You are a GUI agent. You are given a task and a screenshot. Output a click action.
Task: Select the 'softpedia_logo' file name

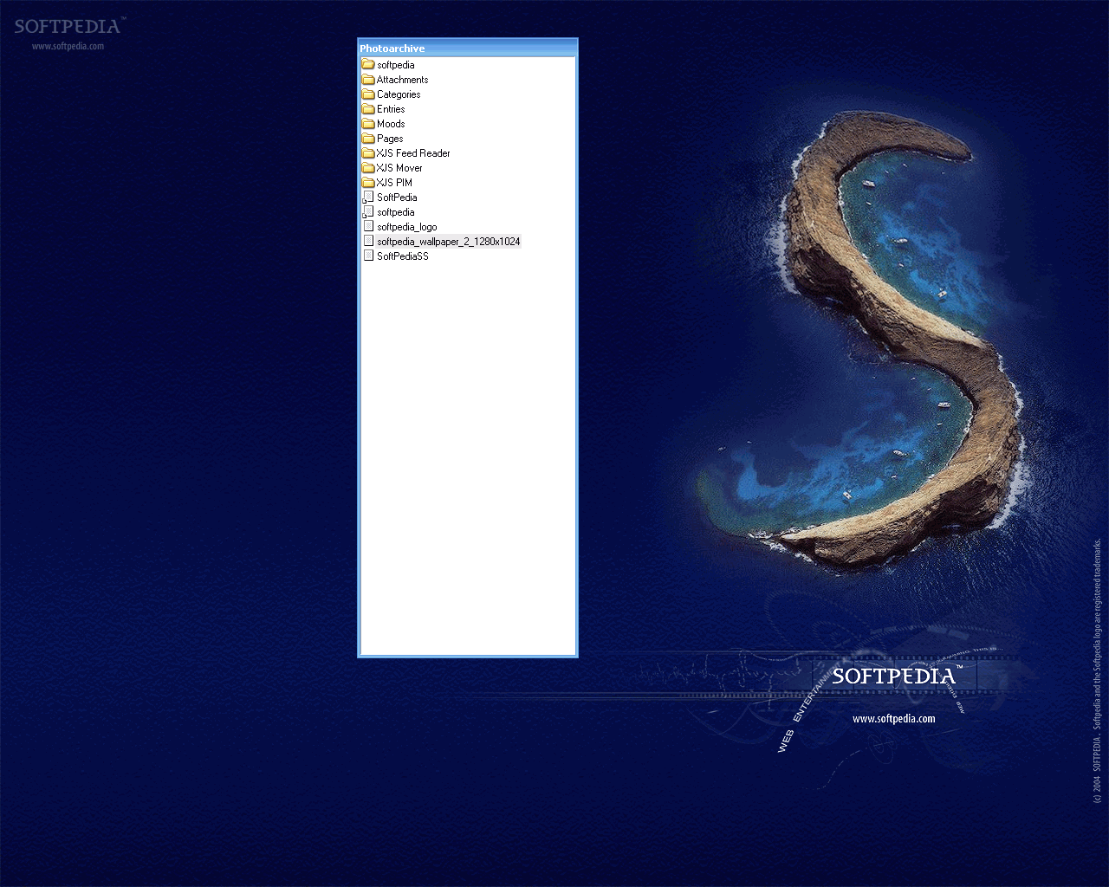pos(407,227)
